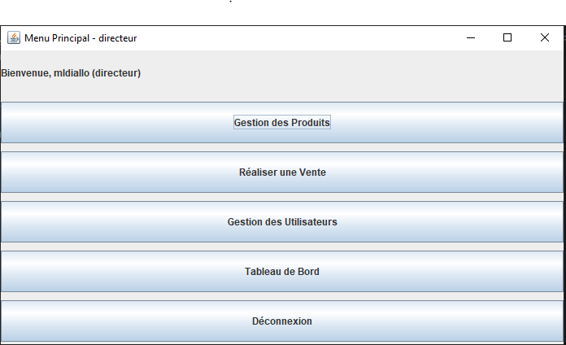
Task: Open the Tableau de Bord
Action: pos(282,271)
